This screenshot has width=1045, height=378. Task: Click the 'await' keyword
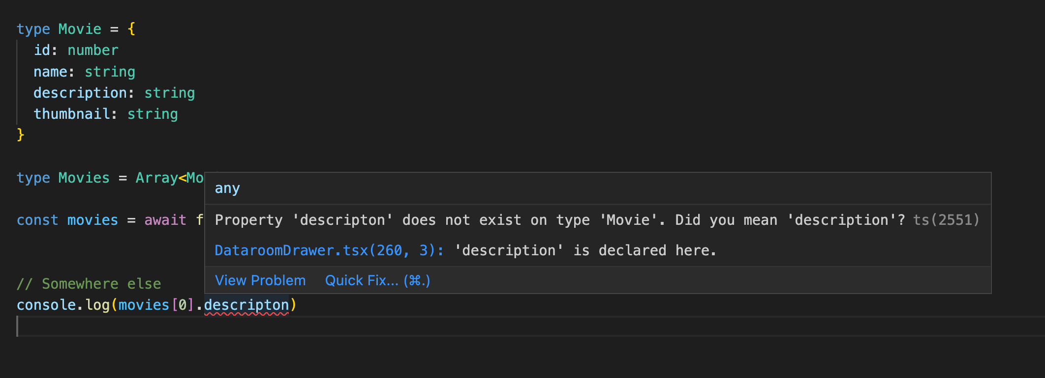pos(165,220)
